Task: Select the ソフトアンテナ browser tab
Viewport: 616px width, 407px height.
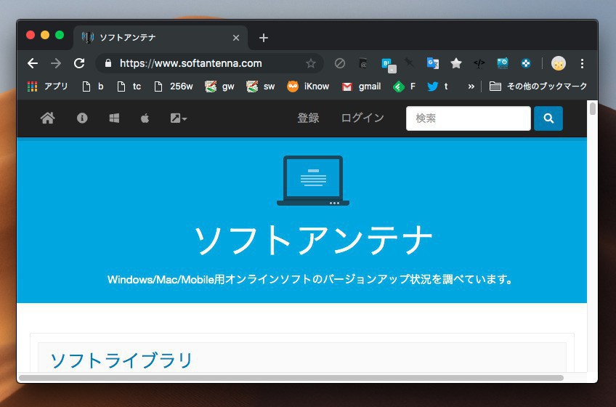Action: (x=161, y=38)
